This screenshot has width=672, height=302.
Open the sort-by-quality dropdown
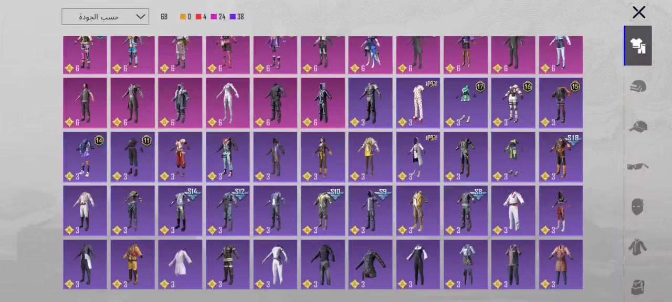pyautogui.click(x=105, y=17)
